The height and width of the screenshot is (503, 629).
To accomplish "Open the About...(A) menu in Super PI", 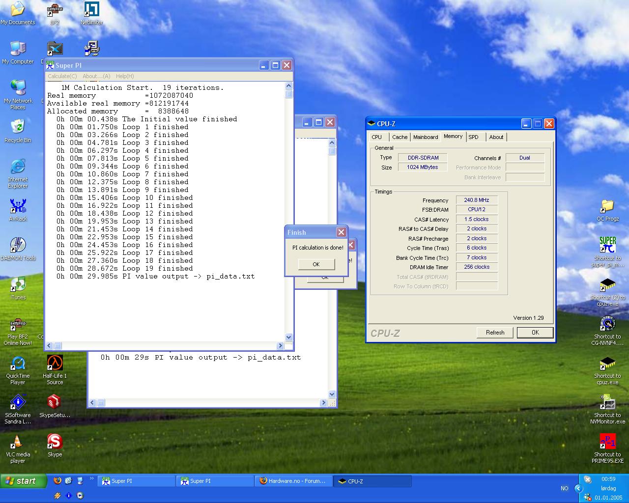I will (96, 76).
